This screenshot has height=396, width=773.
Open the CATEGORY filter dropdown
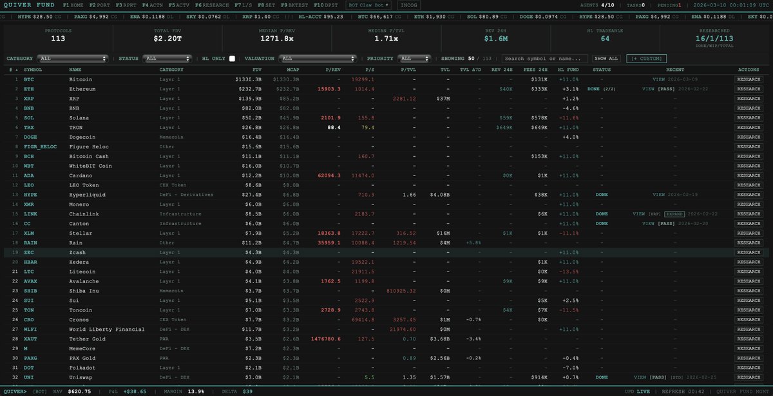[x=73, y=58]
